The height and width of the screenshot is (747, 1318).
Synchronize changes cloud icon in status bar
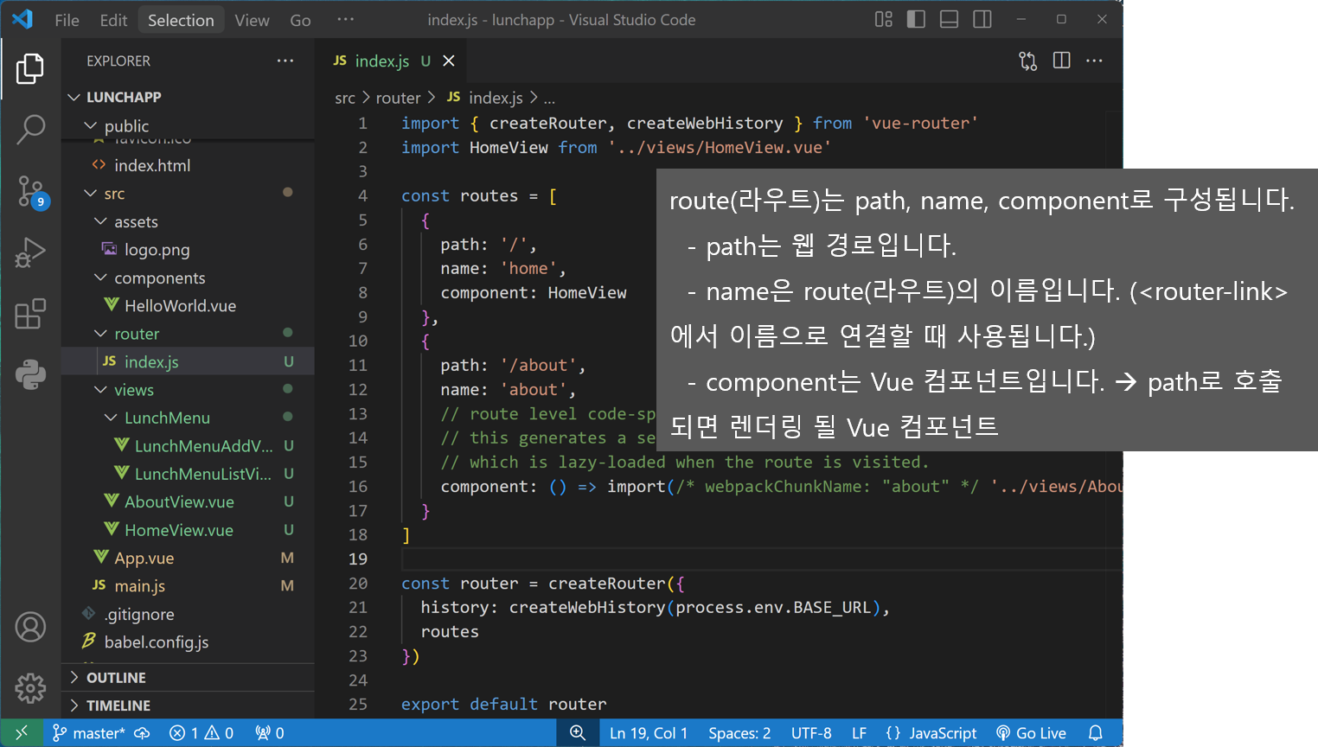pos(142,733)
